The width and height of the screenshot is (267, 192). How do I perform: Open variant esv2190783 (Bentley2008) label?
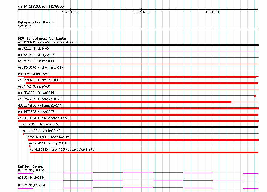[x=40, y=80]
